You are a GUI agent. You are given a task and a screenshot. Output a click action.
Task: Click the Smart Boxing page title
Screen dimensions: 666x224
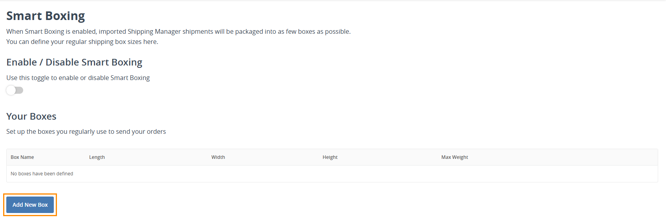46,16
